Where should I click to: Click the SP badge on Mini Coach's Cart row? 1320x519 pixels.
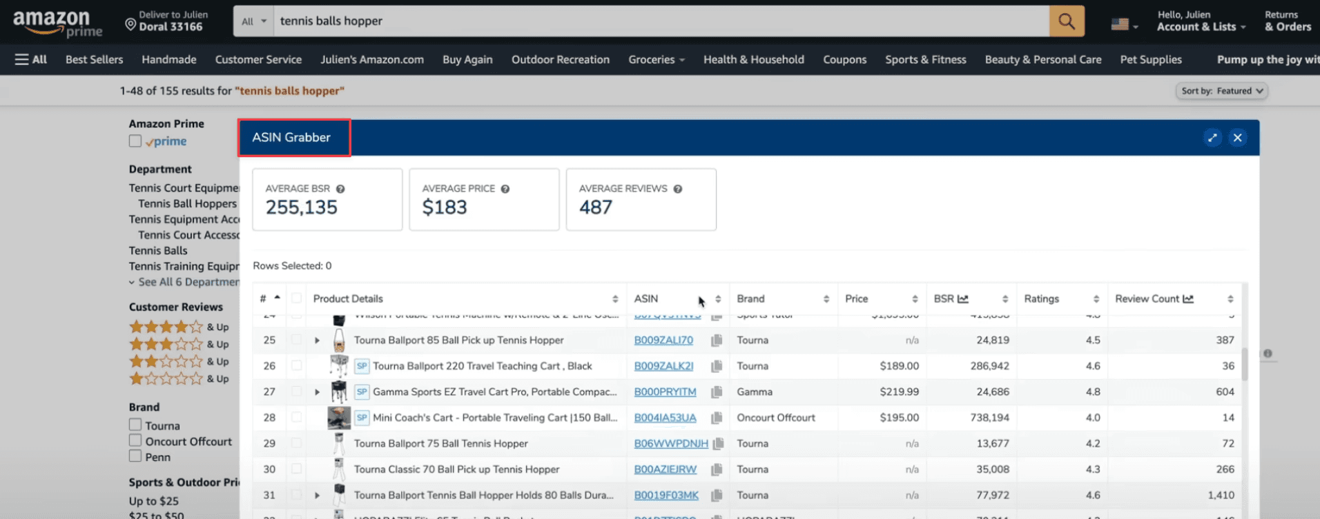(362, 418)
